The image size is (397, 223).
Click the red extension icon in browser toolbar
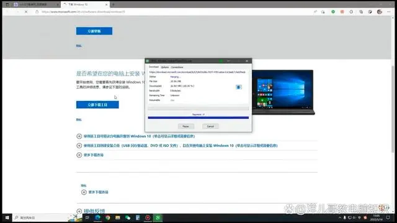point(342,12)
